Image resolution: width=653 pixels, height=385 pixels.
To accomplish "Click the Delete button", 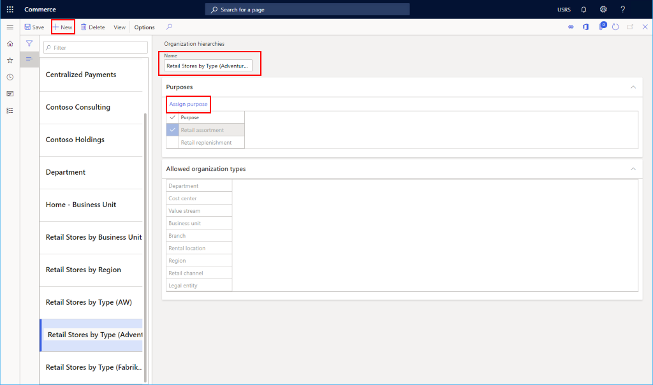I will click(93, 27).
